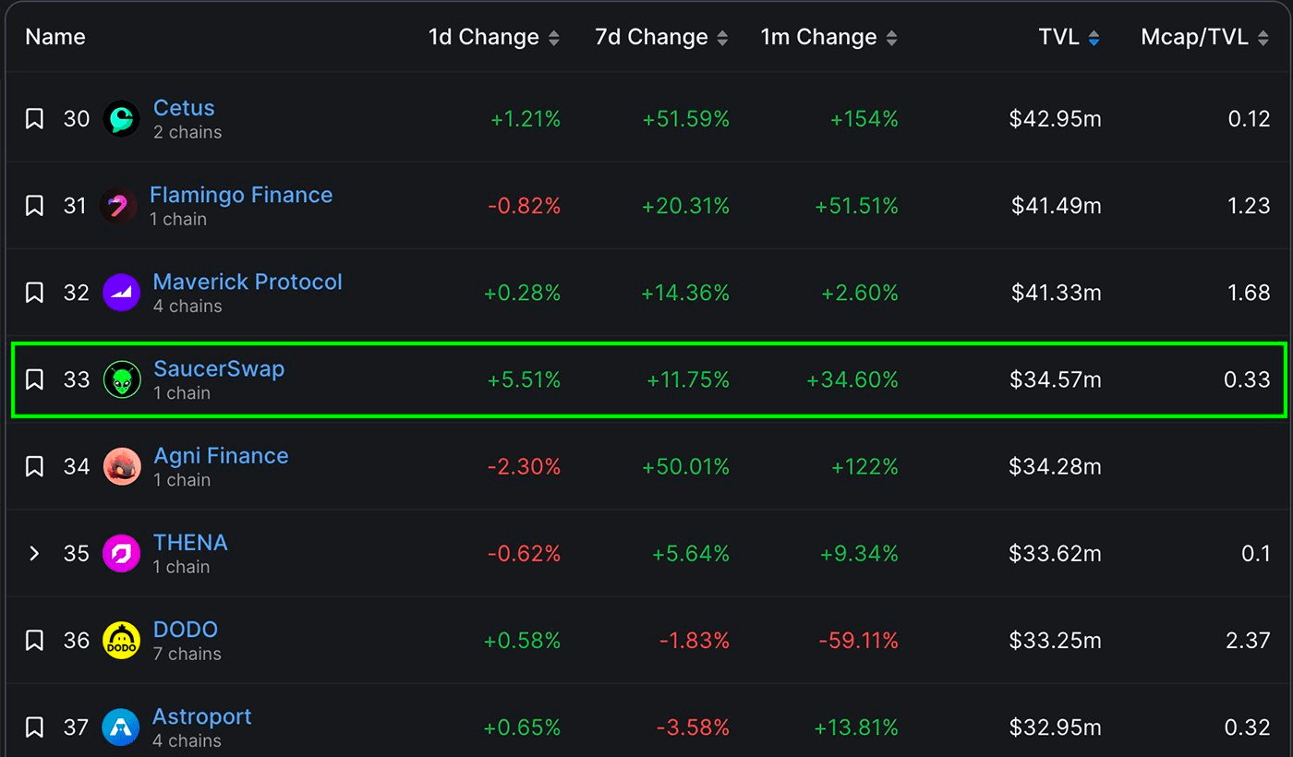
Task: Bookmark the Cetus protocol
Action: (x=34, y=118)
